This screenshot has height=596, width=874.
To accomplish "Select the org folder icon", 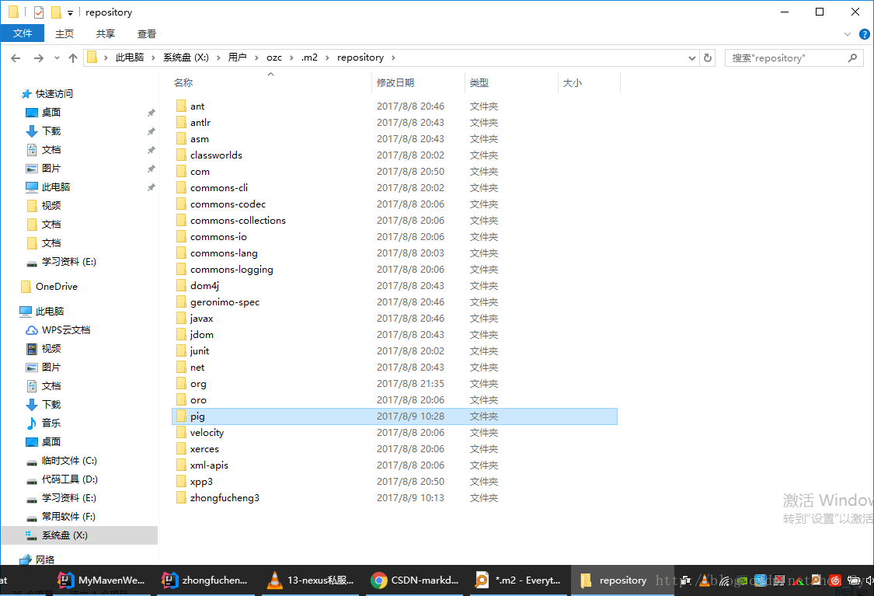I will [180, 384].
